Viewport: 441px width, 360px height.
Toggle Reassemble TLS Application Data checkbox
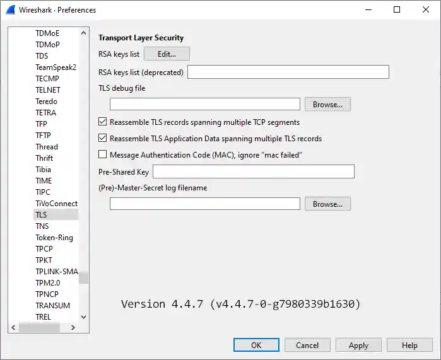[x=102, y=138]
